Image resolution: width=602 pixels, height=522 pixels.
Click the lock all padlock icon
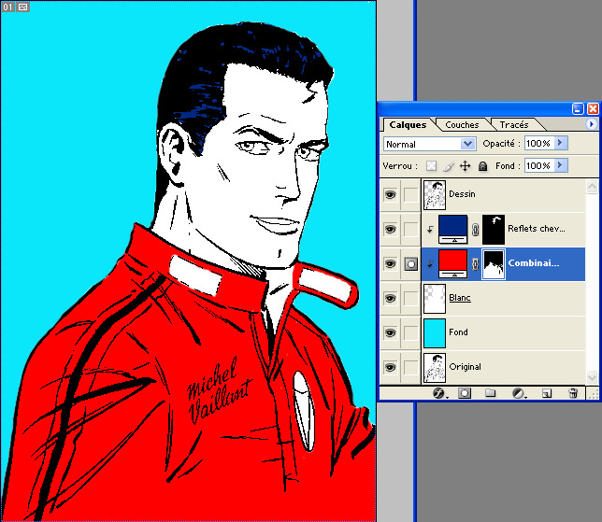pyautogui.click(x=482, y=165)
